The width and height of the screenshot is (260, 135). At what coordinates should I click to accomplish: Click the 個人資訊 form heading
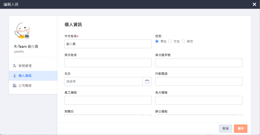(x=73, y=25)
